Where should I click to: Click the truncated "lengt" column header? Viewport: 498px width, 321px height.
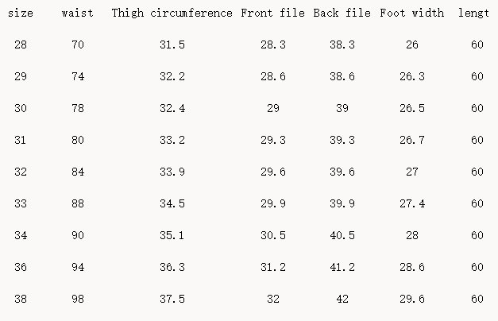[x=474, y=14]
